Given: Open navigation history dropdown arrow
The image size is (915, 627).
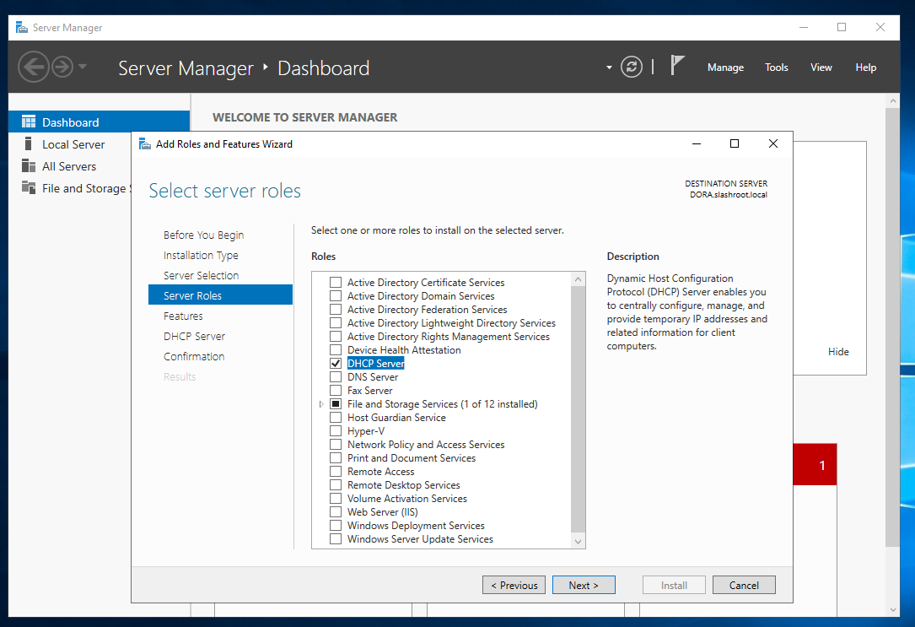Looking at the screenshot, I should click(83, 67).
